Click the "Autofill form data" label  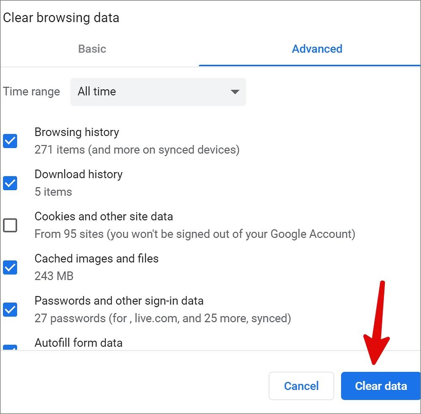pos(78,343)
